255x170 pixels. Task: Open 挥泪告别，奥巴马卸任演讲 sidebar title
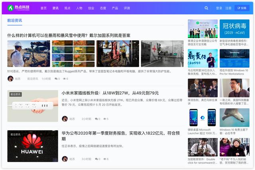pos(202,102)
